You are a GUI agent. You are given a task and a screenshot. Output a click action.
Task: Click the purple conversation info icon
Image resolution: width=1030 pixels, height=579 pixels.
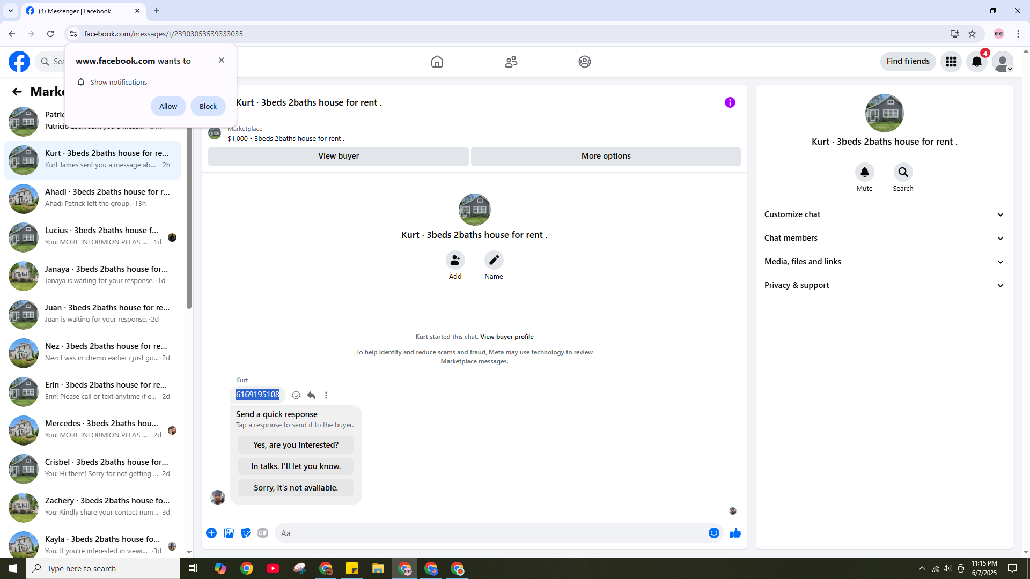click(x=730, y=102)
